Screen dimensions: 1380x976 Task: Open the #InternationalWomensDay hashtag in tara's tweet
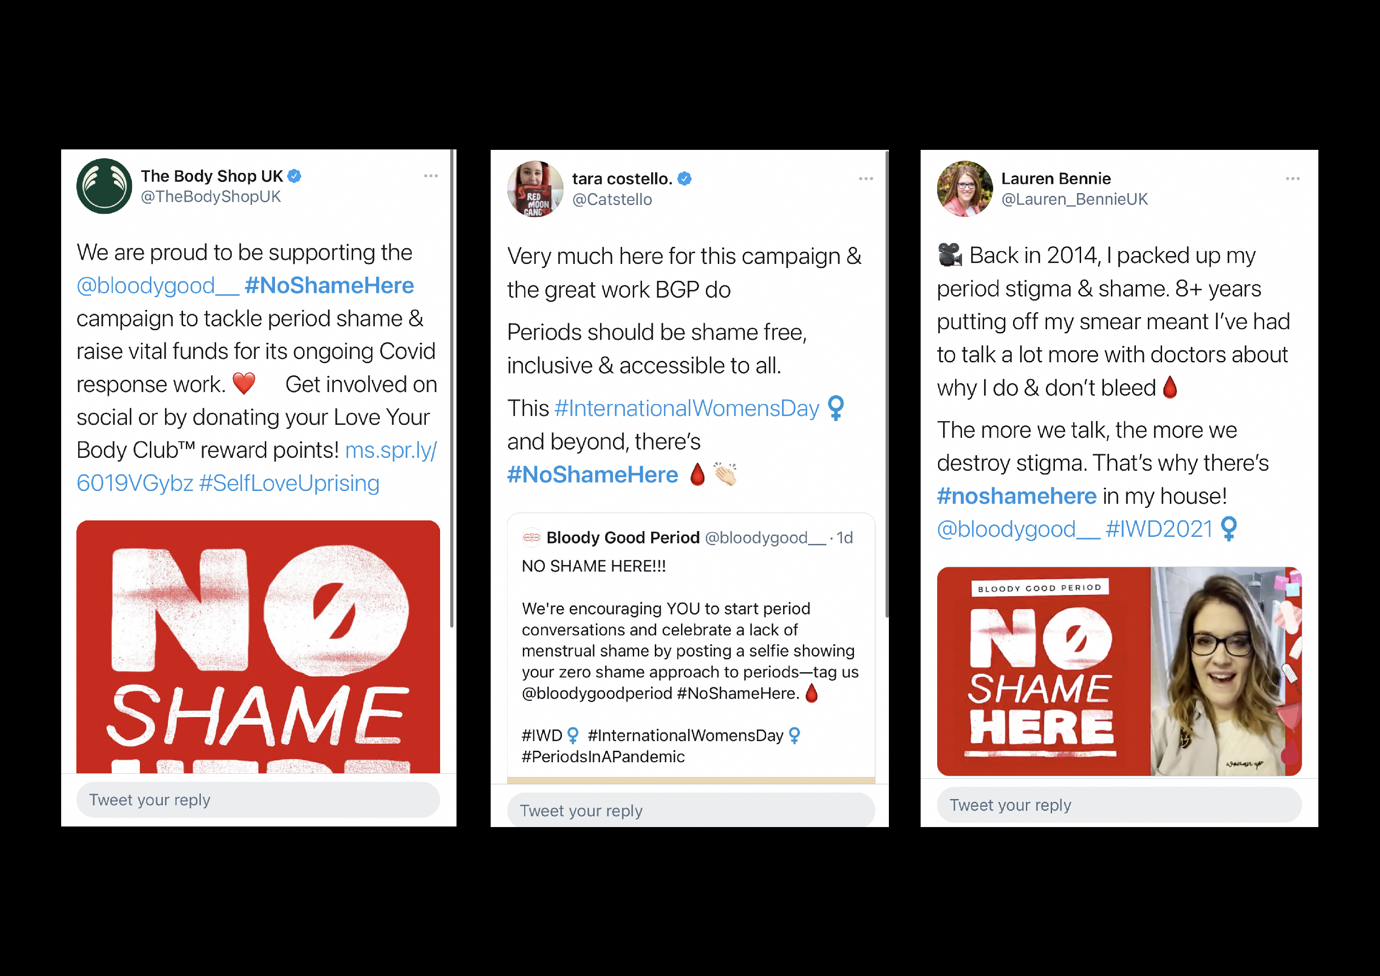pyautogui.click(x=687, y=409)
